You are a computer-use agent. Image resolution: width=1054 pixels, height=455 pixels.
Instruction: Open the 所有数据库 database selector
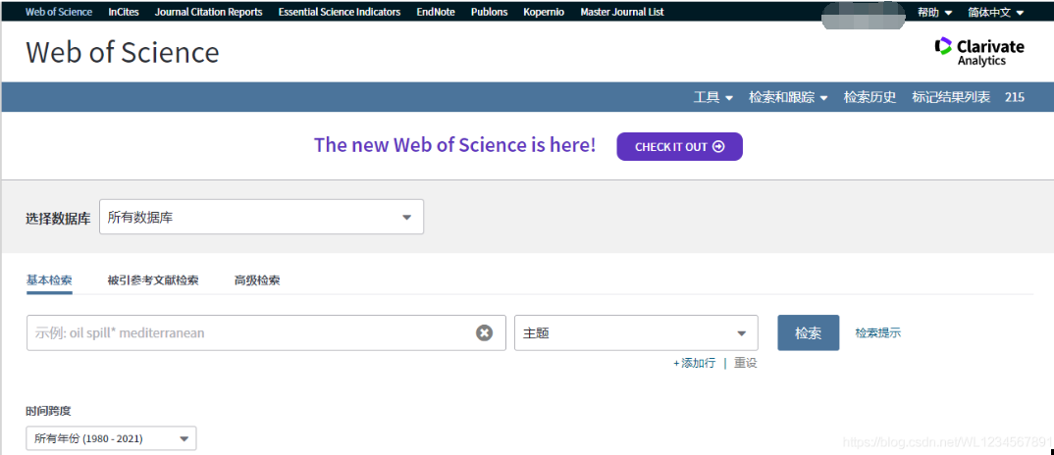[x=261, y=217]
